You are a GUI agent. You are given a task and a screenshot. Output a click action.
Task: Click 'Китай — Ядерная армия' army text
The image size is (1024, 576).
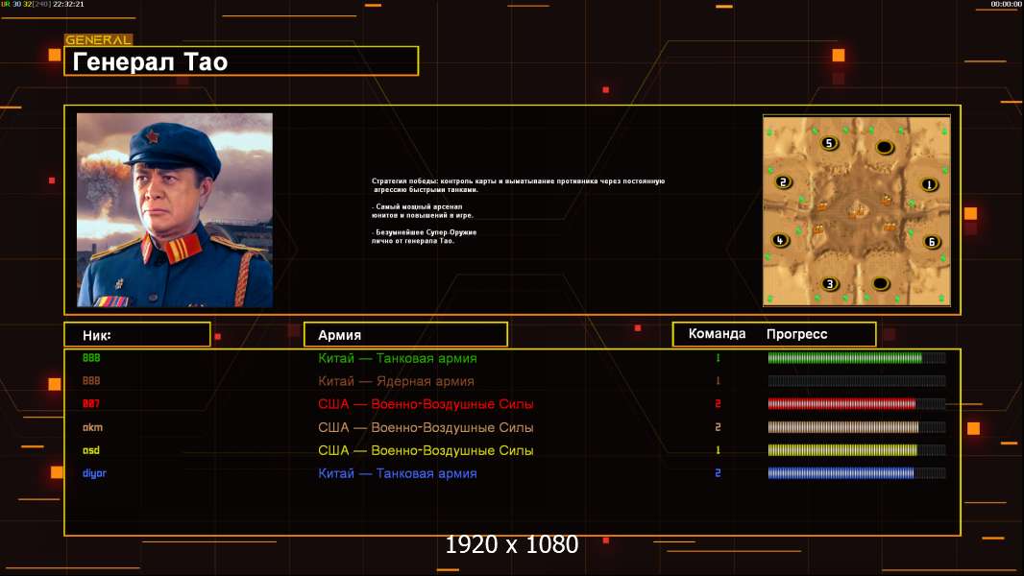tap(396, 382)
